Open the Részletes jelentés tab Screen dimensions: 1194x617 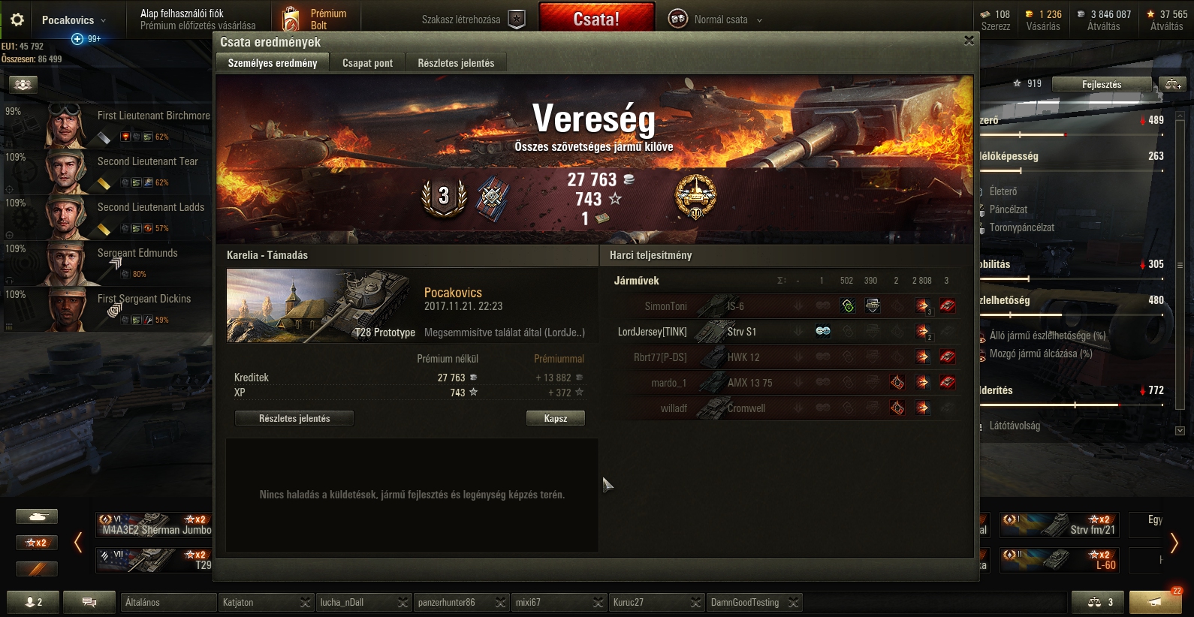point(456,63)
